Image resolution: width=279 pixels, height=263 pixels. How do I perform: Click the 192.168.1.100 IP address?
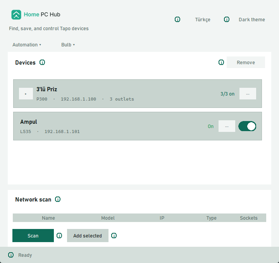78,99
